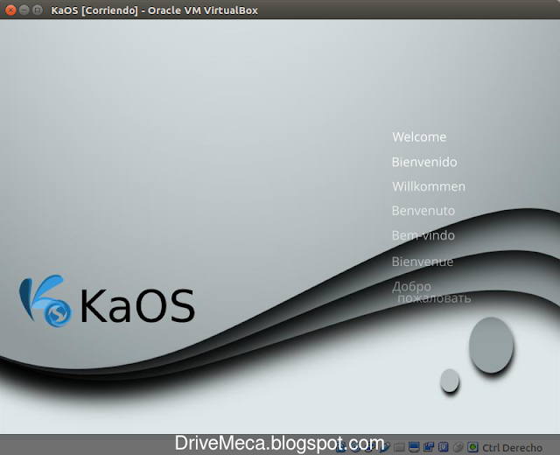Minimize the KaOS VirtualBox window
This screenshot has height=455, width=560.
[24, 10]
